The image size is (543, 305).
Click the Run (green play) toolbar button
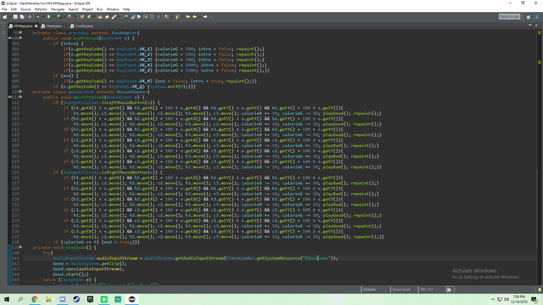[x=49, y=17]
